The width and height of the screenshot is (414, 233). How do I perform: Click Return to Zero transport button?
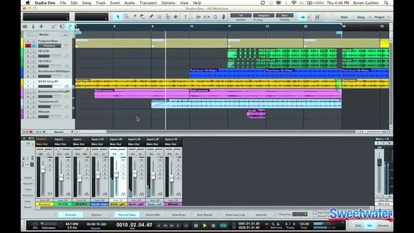pyautogui.click(x=186, y=225)
